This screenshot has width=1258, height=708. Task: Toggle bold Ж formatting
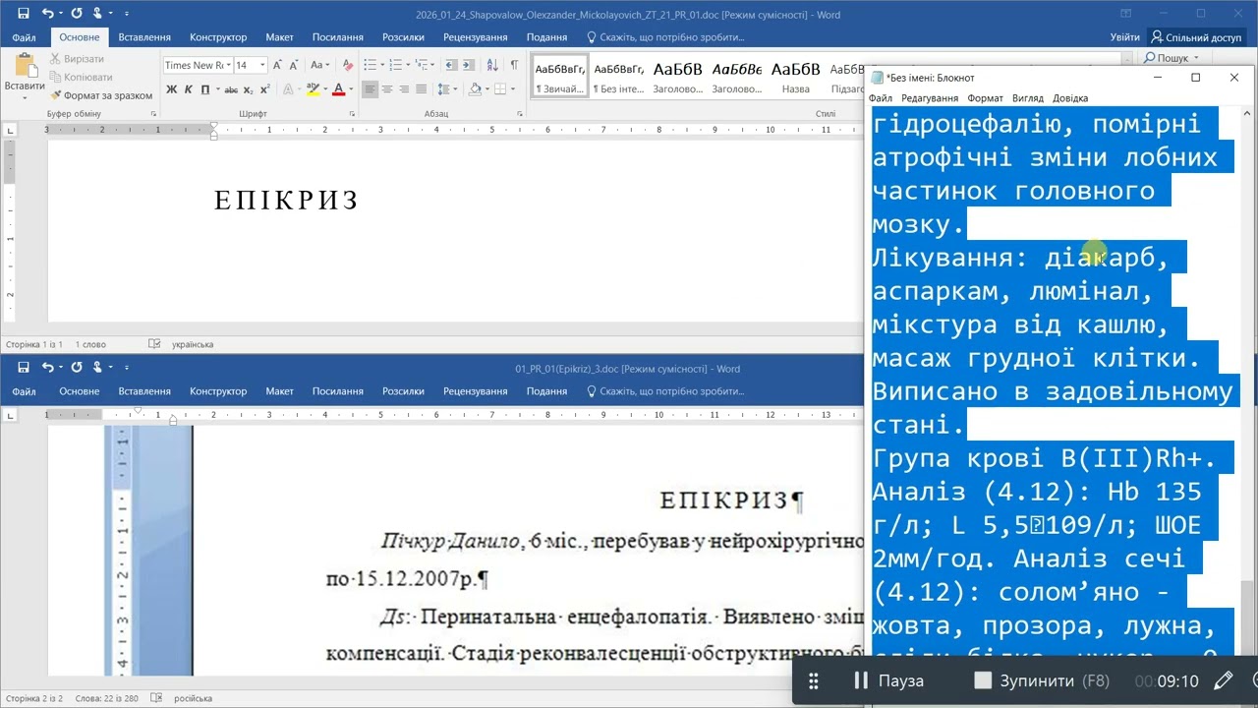pyautogui.click(x=171, y=88)
